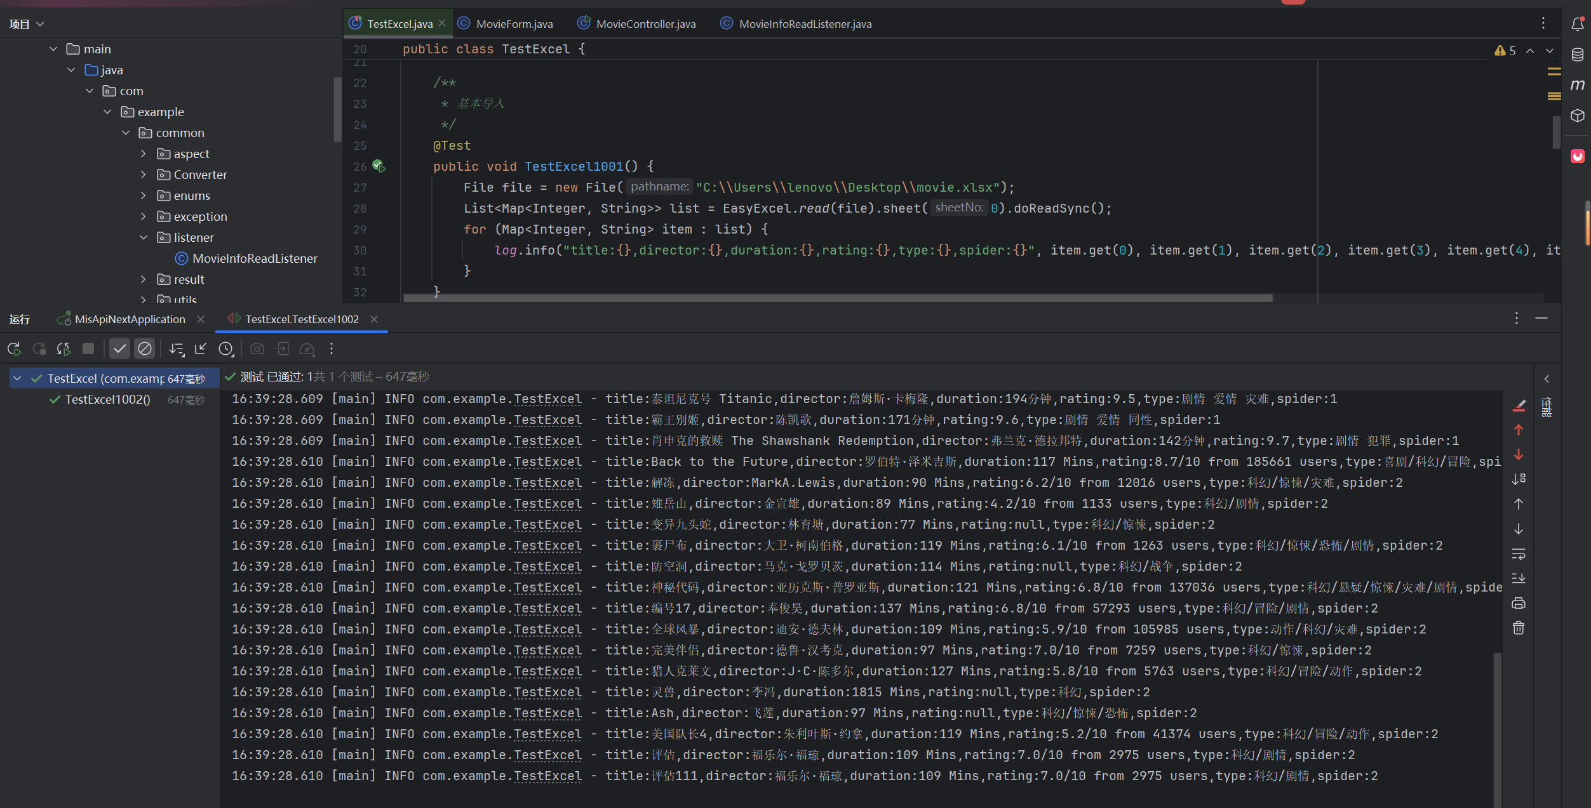Click run gutter icon at line 26

click(x=379, y=166)
